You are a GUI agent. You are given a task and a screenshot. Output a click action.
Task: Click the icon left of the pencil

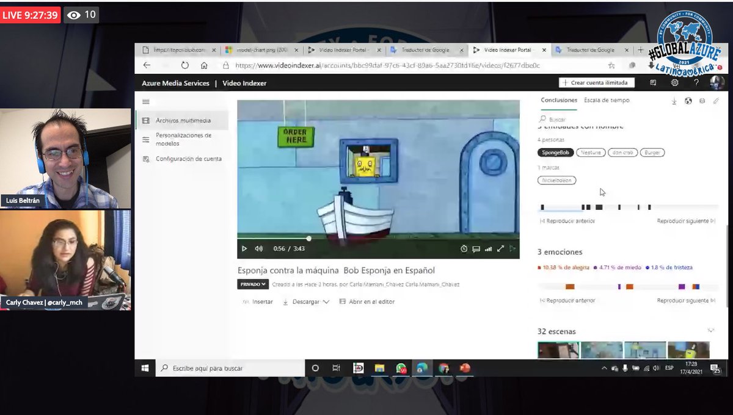tap(702, 101)
